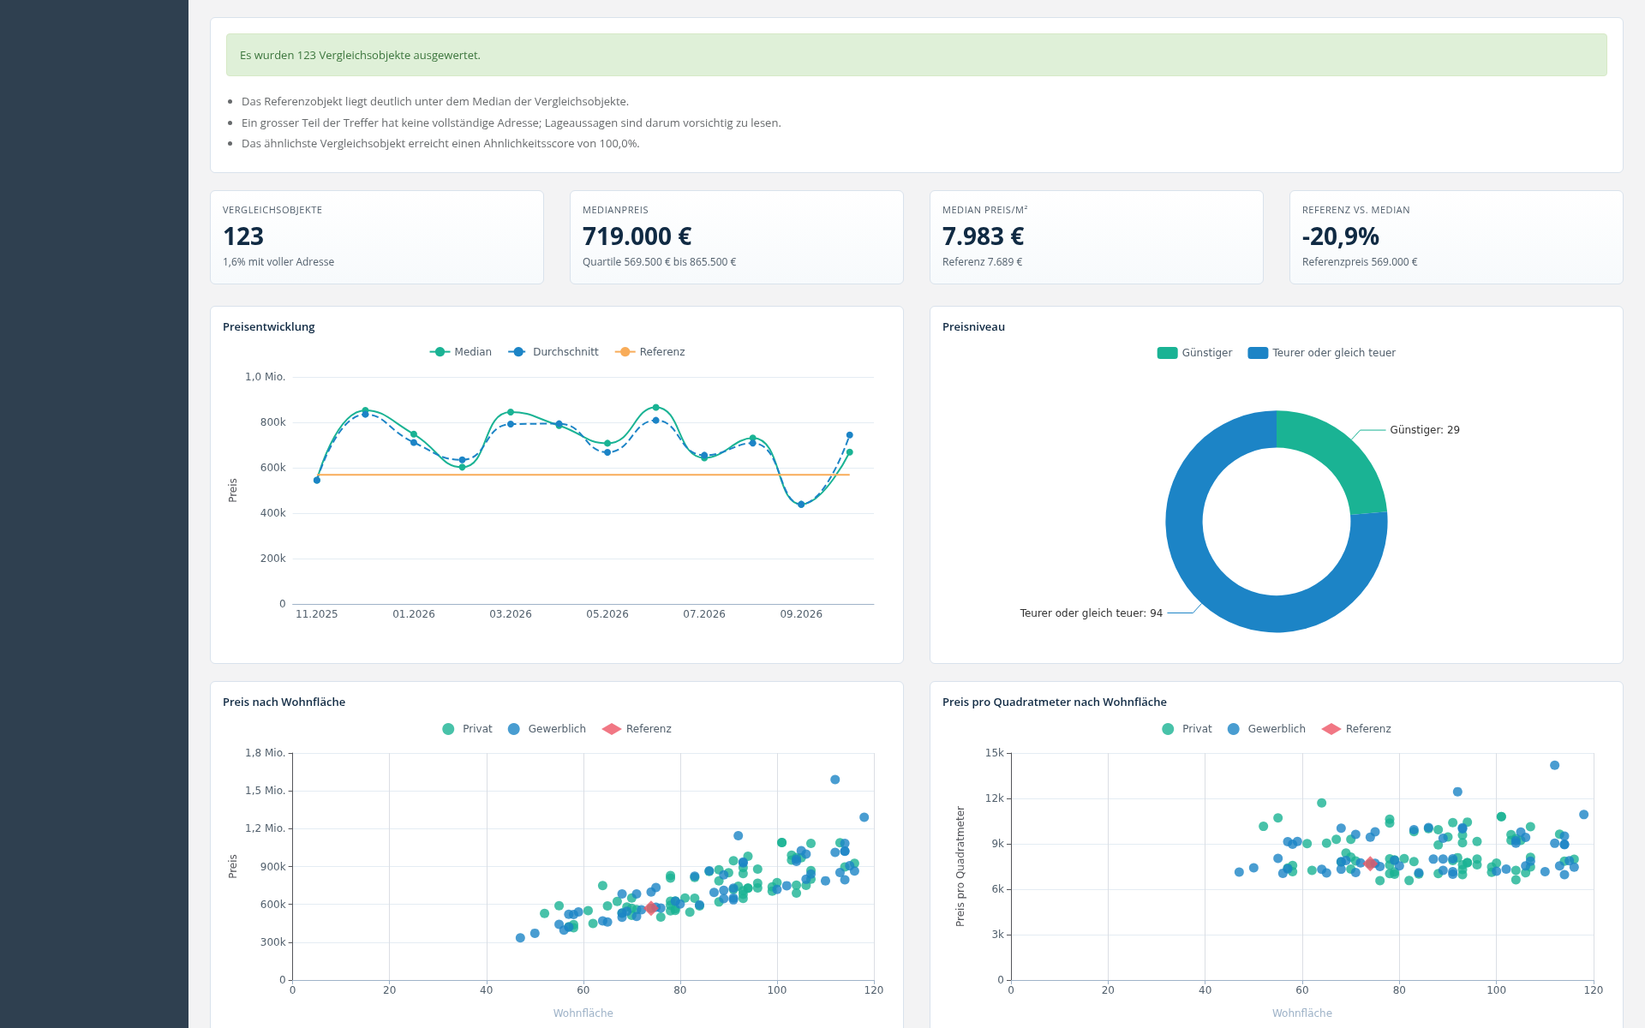Click the Medianpreis value 719.000 €
This screenshot has width=1645, height=1028.
point(637,236)
